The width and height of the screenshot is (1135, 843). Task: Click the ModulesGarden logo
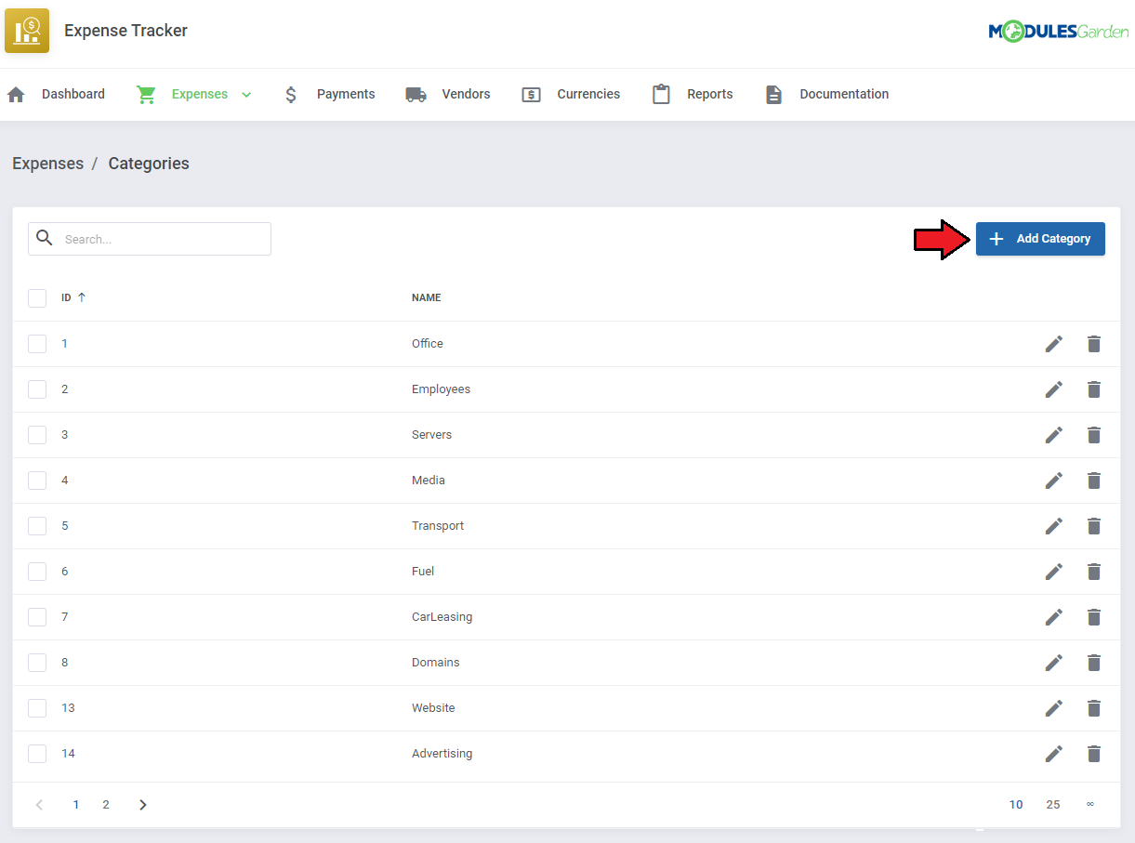coord(1058,32)
